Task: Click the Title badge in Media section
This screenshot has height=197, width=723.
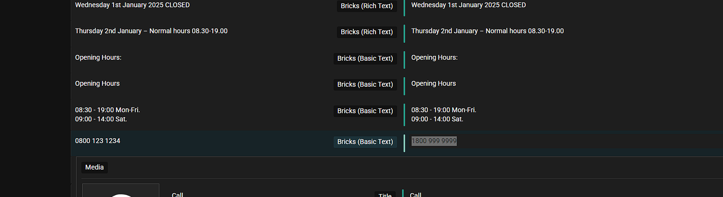Action: 385,195
